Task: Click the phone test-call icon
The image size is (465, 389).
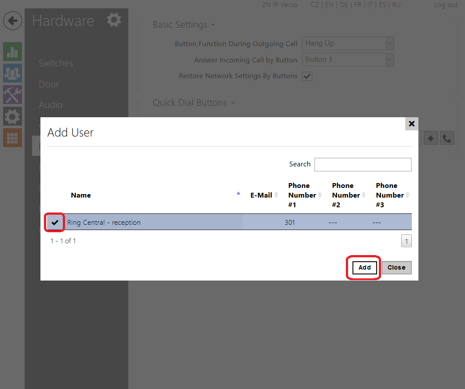Action: coord(447,139)
